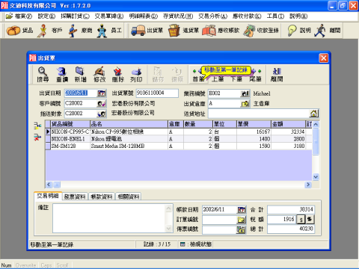Click the grid's horizontal scrollbar right arrow
359x269 pixels.
coord(308,185)
